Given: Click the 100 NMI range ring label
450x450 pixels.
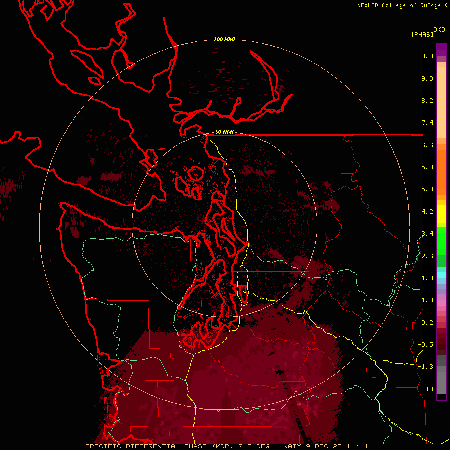Looking at the screenshot, I should 224,39.
